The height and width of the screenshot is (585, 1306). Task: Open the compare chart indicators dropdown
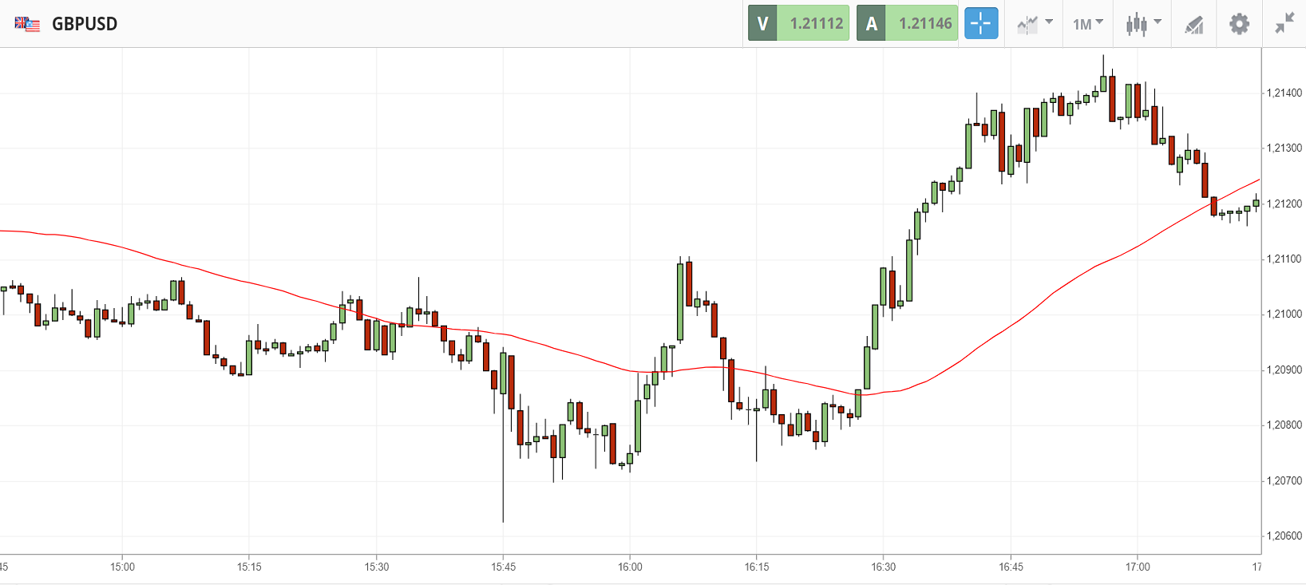pos(1035,24)
